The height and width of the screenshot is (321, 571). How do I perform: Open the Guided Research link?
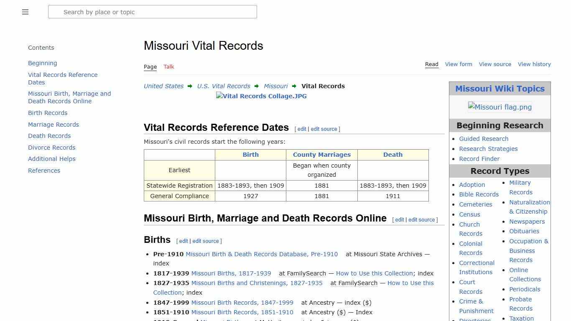click(x=484, y=138)
